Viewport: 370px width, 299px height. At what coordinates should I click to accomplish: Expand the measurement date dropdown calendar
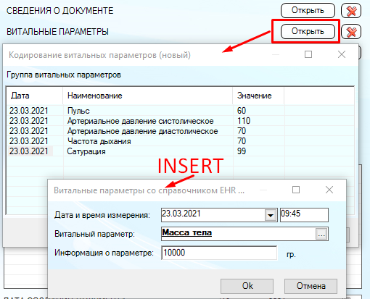(271, 215)
